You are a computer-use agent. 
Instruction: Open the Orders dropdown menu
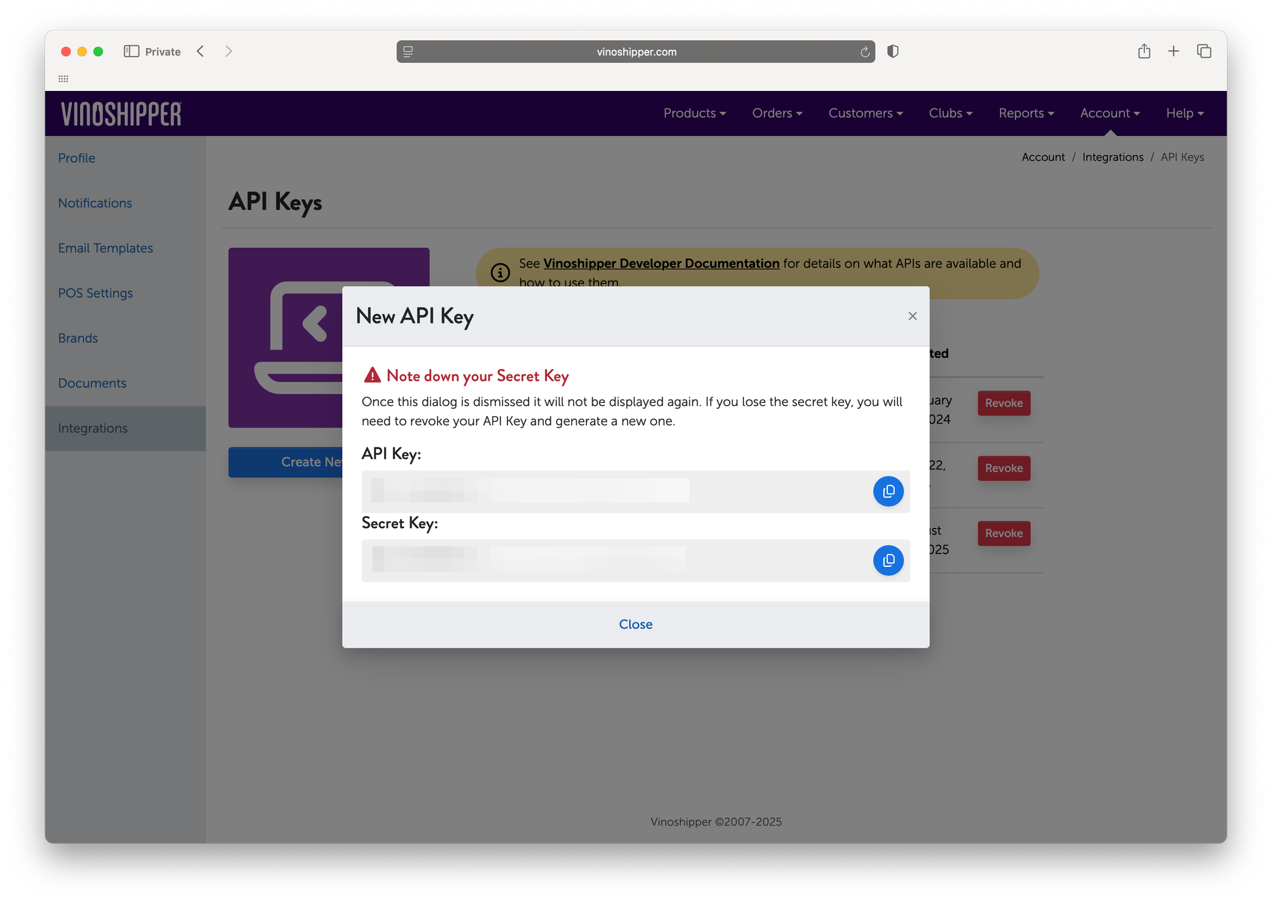(x=777, y=113)
